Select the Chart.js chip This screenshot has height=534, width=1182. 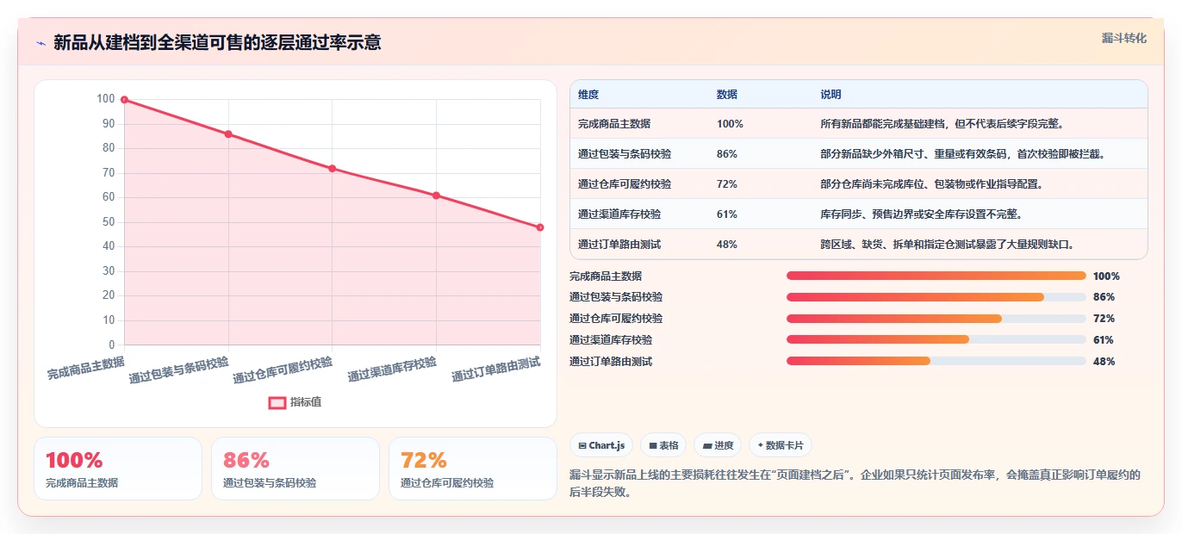(601, 445)
